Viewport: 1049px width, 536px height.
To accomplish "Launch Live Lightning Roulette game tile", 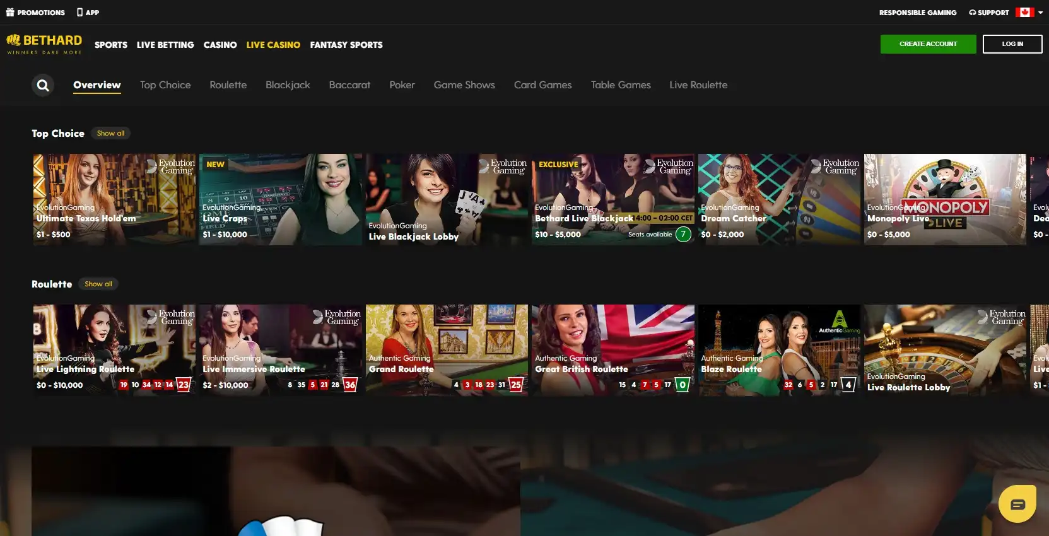I will click(x=114, y=350).
